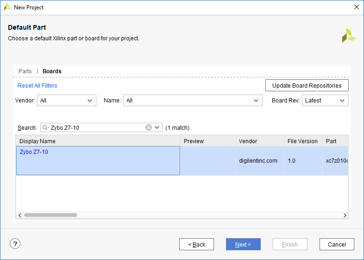Viewport: 364px width, 260px height.
Task: Open the Vendor filter dropdown
Action: (x=67, y=101)
